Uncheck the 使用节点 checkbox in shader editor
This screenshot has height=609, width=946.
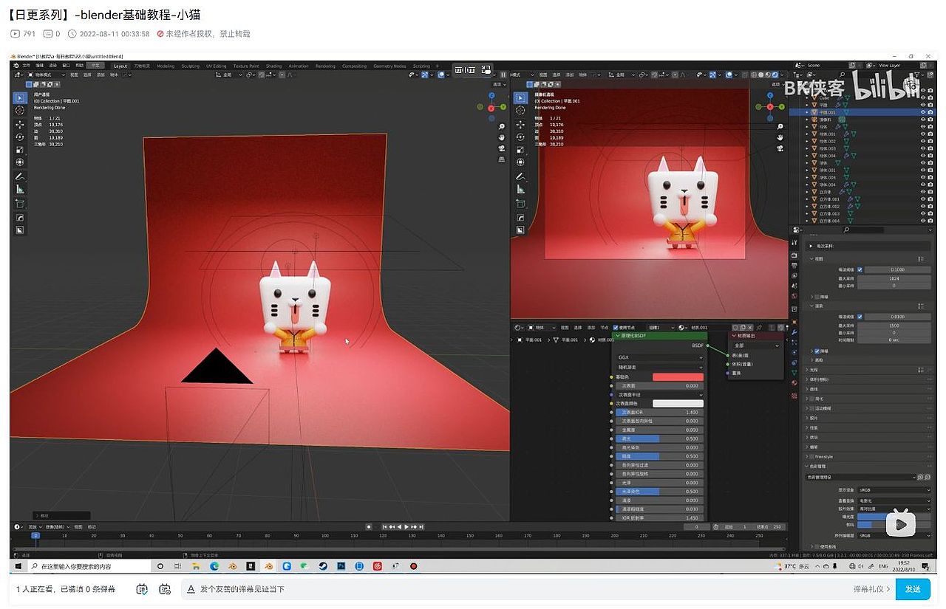(x=616, y=328)
